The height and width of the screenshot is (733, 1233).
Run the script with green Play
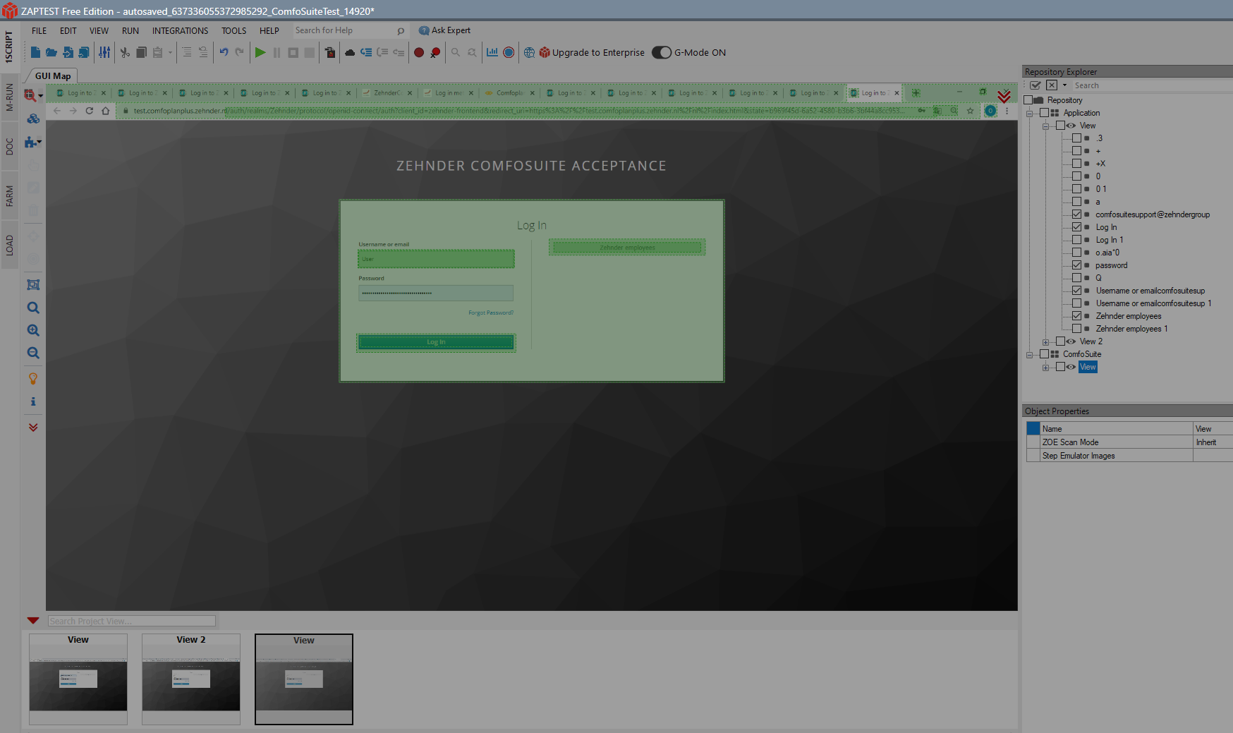coord(260,52)
